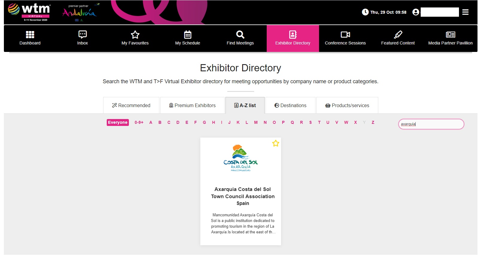Open Find Meetings magnifier icon
Image resolution: width=479 pixels, height=256 pixels.
(240, 35)
